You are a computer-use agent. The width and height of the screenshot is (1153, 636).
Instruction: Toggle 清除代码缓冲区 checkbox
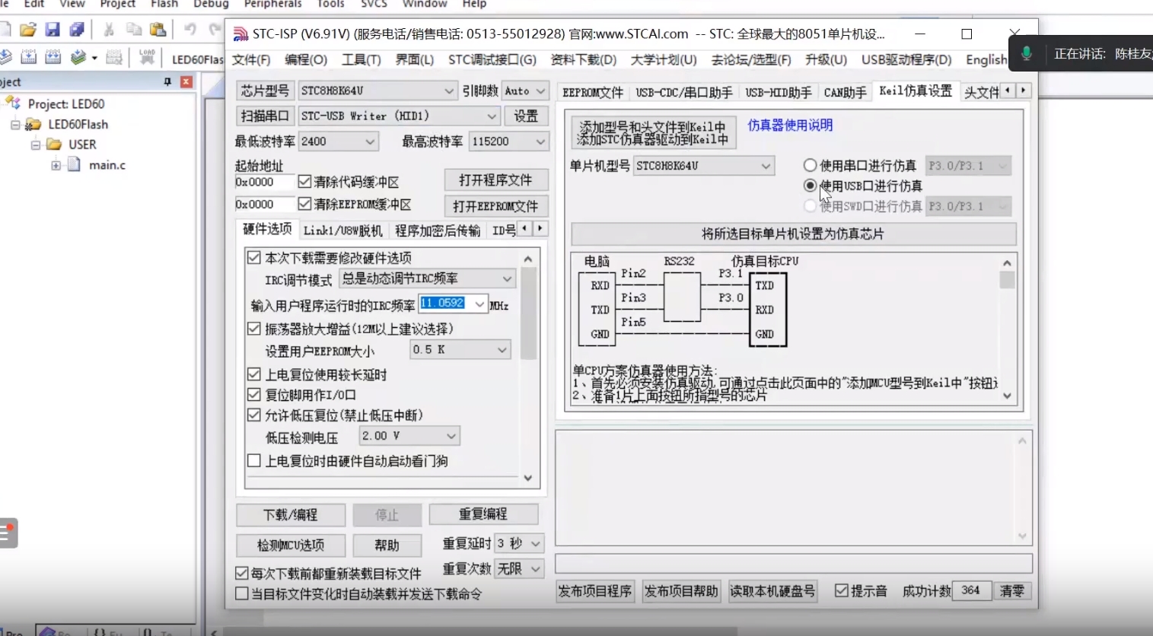pos(305,182)
